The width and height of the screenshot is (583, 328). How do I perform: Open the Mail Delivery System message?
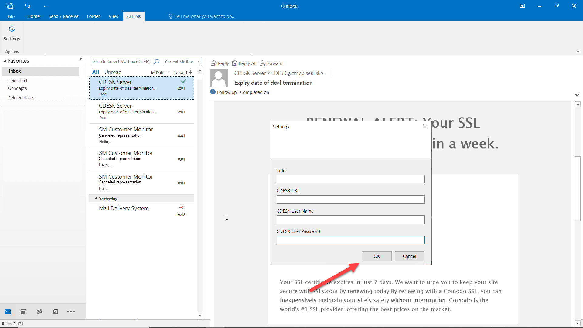(142, 211)
